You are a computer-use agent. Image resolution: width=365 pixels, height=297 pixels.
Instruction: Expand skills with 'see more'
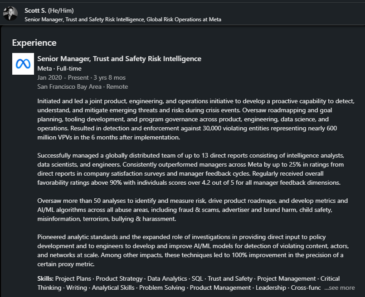(x=340, y=287)
